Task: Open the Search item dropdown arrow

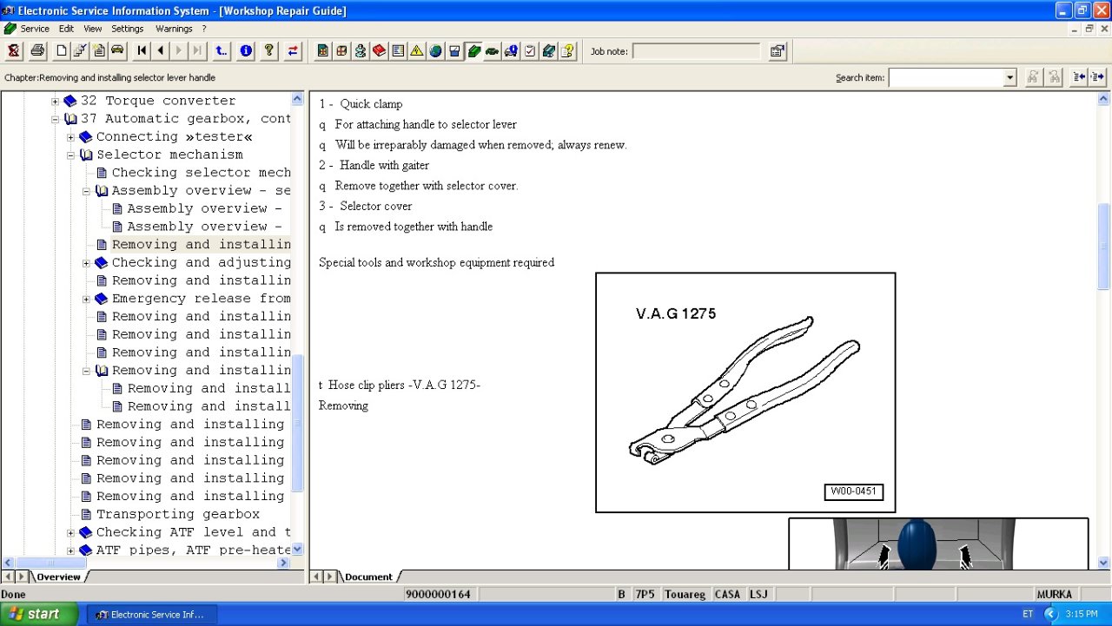Action: [1009, 78]
